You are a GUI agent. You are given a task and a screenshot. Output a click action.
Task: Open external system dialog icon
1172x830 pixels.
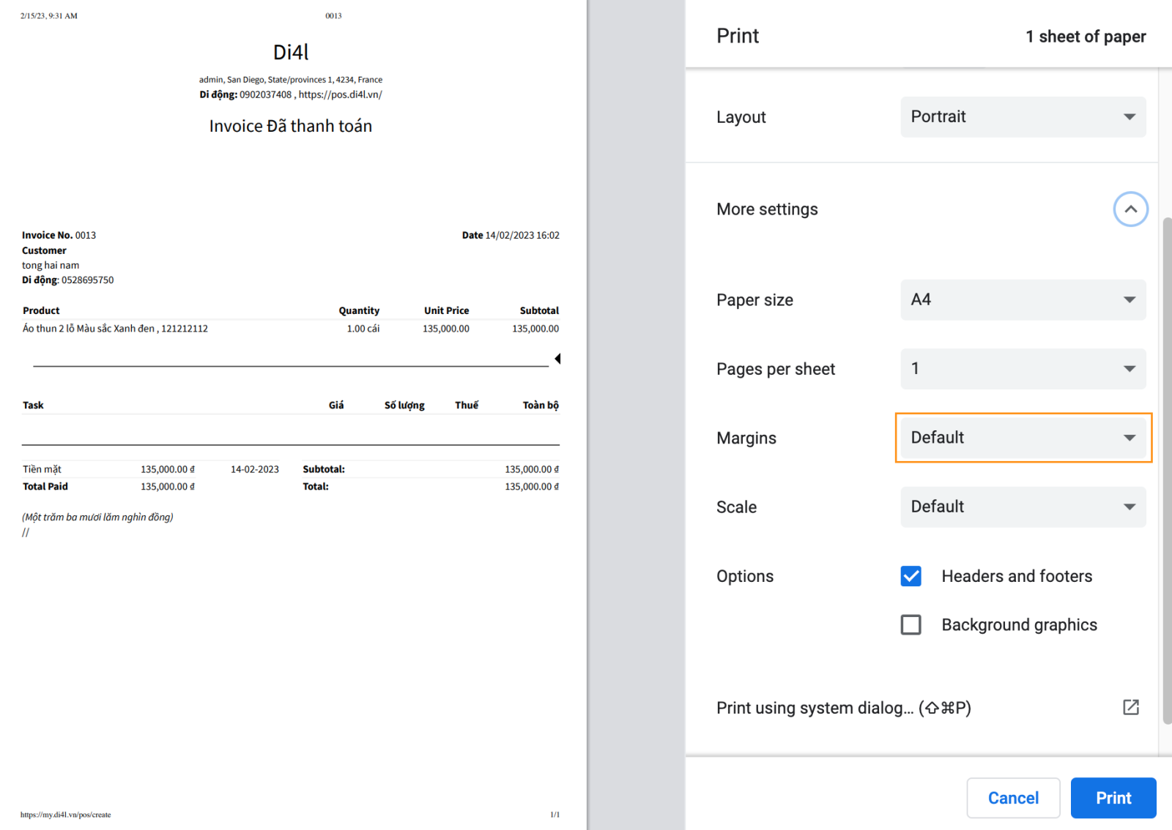pyautogui.click(x=1130, y=707)
